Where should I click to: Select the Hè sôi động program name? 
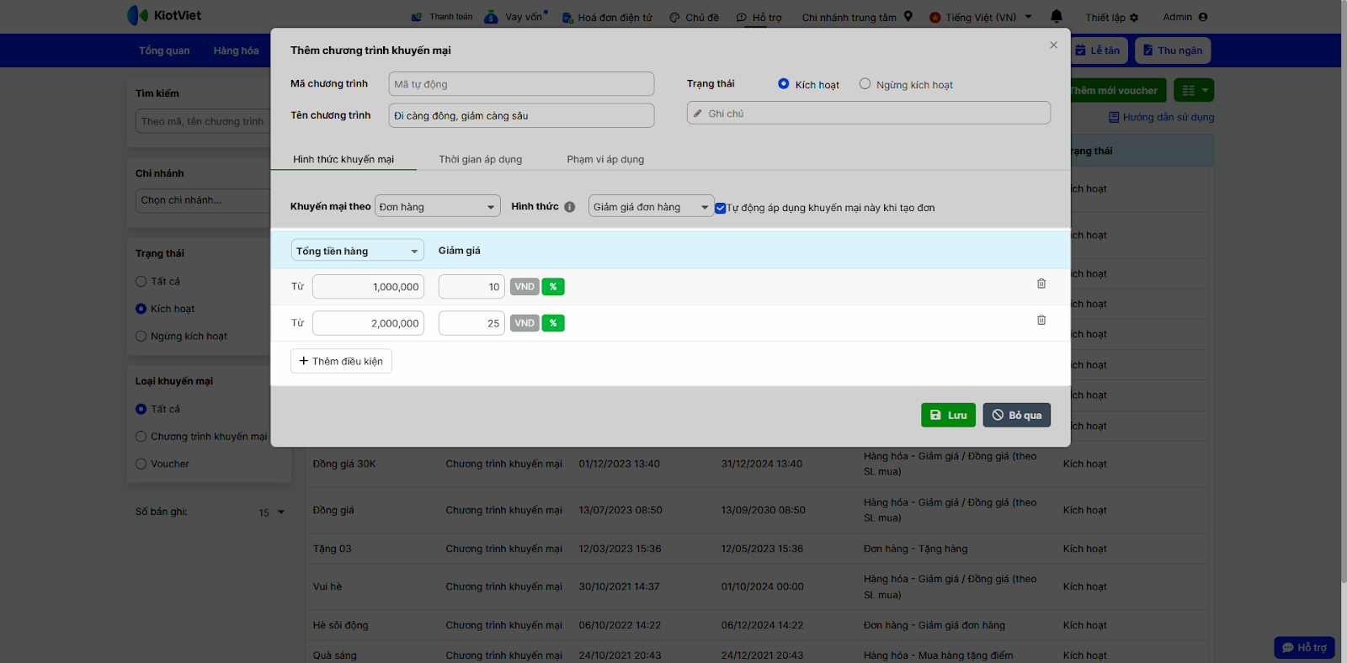341,625
